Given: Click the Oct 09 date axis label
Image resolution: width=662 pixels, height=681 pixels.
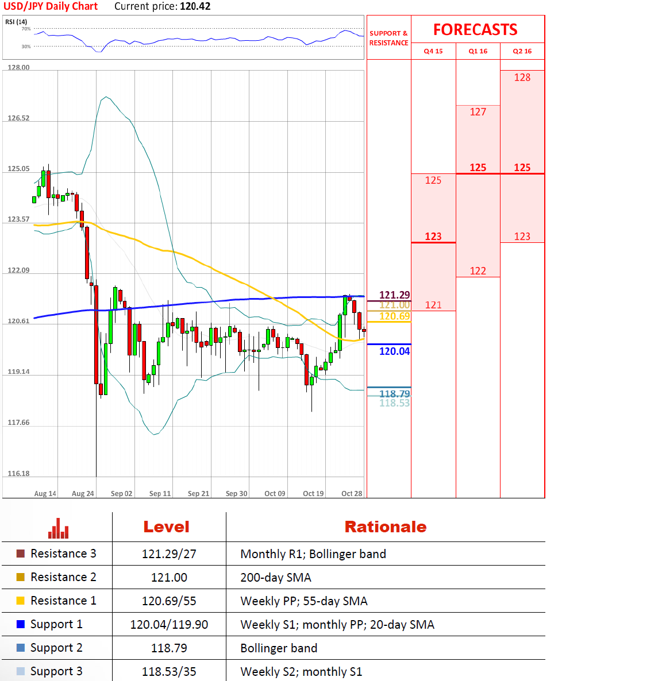Looking at the screenshot, I should (275, 493).
